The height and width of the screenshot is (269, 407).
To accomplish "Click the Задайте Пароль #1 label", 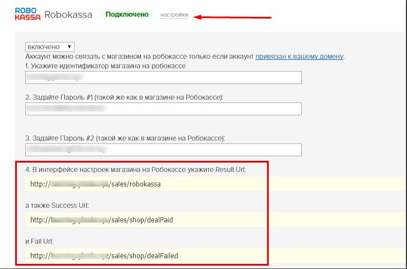I will [x=124, y=98].
